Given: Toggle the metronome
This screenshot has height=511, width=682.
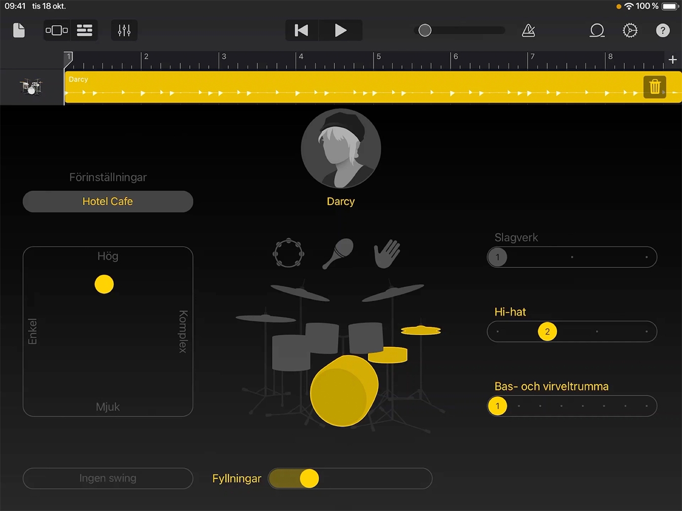Looking at the screenshot, I should click(x=528, y=30).
